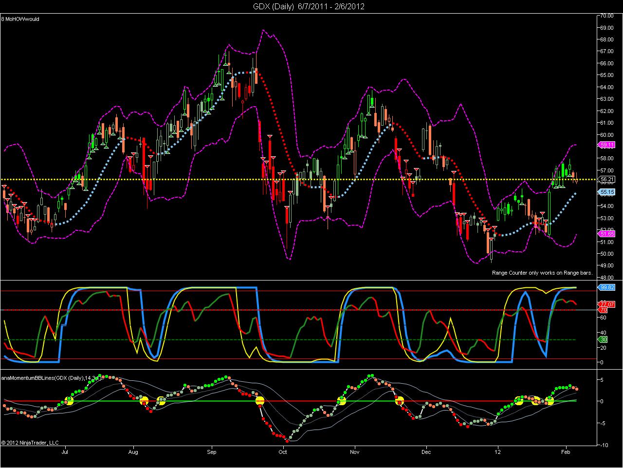Click the 8 MoHOWwould indicator label
Viewport: 623px width, 468px height.
pyautogui.click(x=20, y=19)
